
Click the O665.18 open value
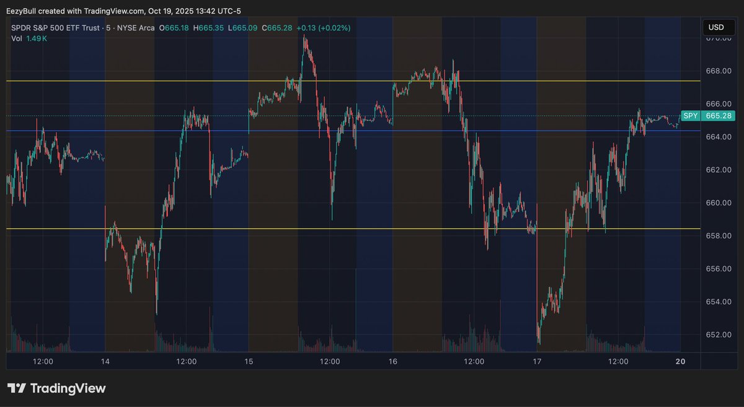(x=174, y=28)
